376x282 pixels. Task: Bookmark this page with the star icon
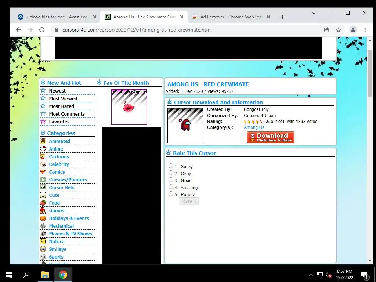tap(338, 30)
